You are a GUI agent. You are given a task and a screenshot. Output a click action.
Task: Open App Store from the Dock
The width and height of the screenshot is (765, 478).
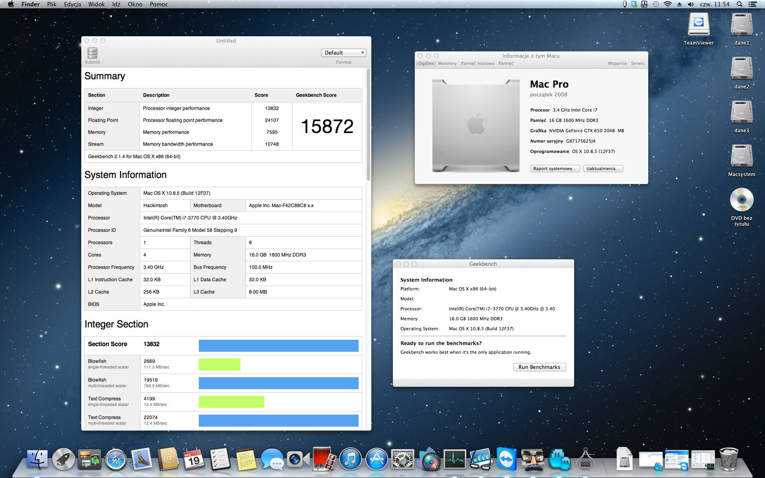(377, 459)
